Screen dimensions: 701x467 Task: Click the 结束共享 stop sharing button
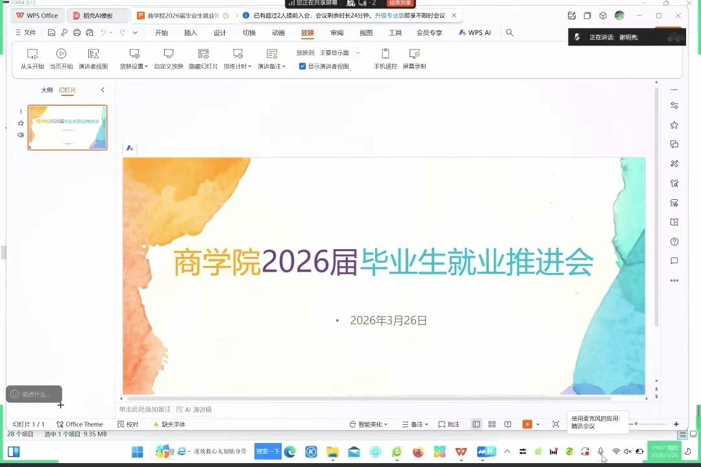pos(400,3)
